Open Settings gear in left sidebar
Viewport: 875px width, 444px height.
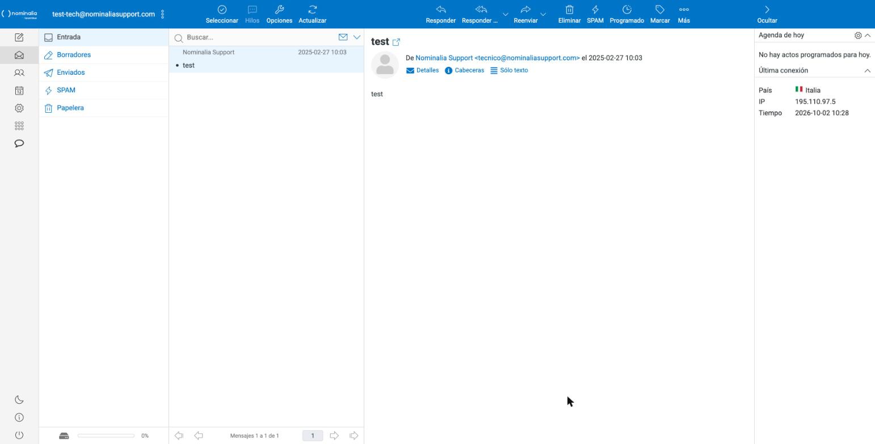point(19,108)
